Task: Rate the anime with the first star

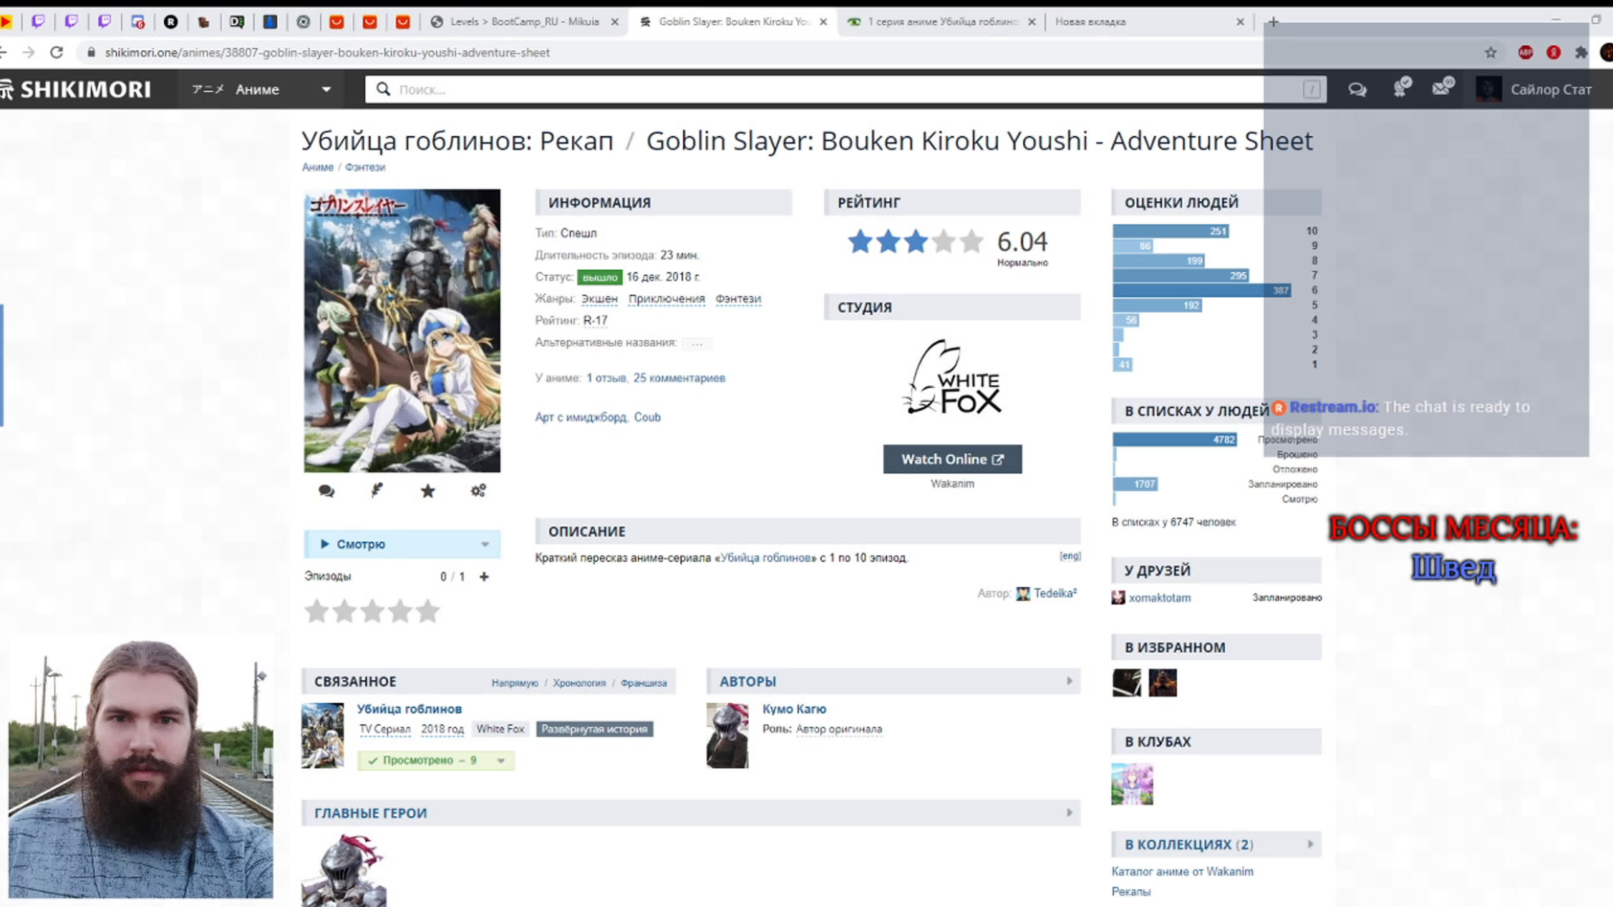Action: tap(317, 611)
